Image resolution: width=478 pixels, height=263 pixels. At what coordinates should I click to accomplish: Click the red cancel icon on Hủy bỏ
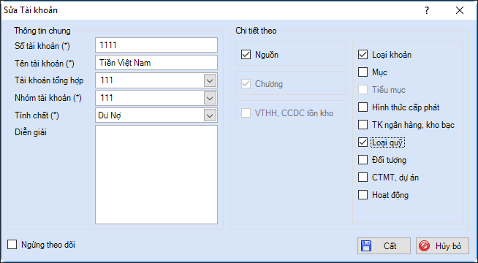424,246
